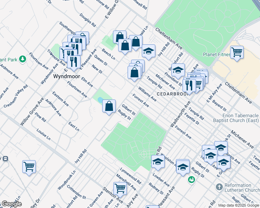
Task: Click the Mansfield Ave street label
Action: pos(126,182)
